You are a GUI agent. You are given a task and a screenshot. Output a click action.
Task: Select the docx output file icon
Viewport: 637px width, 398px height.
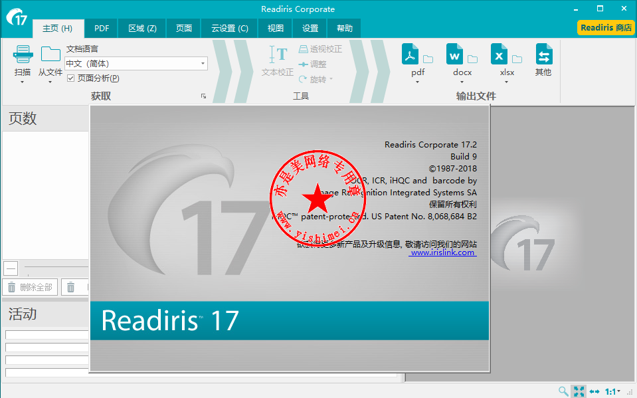coord(454,54)
